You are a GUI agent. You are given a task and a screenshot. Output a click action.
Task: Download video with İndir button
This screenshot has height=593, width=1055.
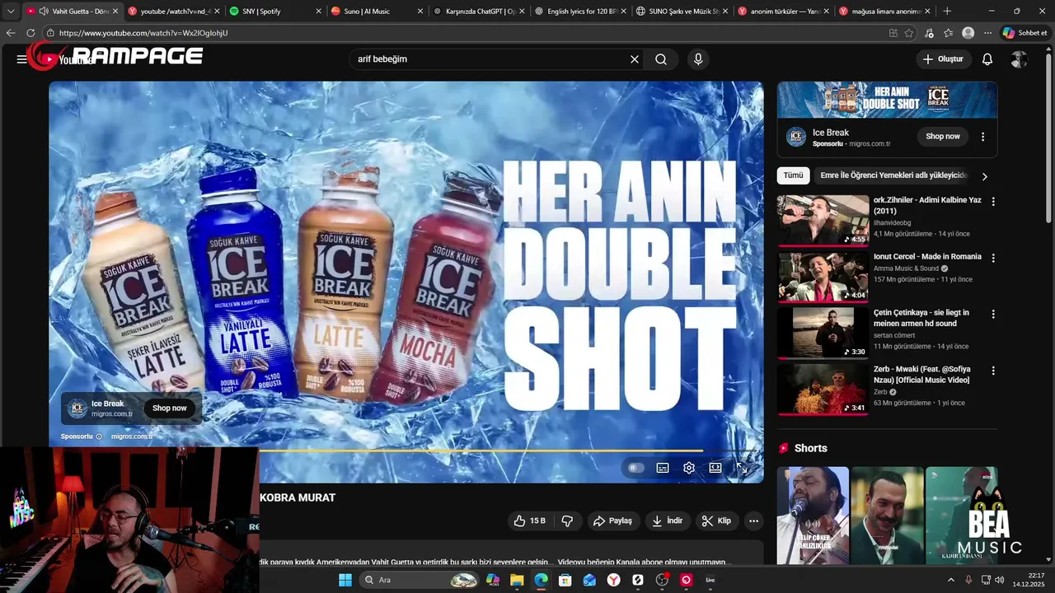668,521
